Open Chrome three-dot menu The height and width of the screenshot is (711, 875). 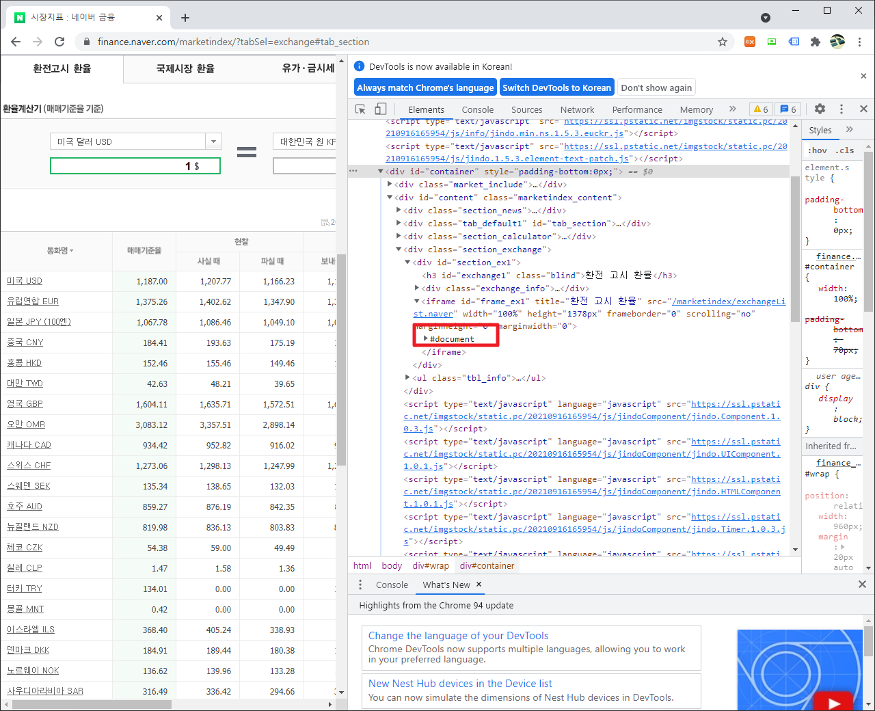(859, 42)
